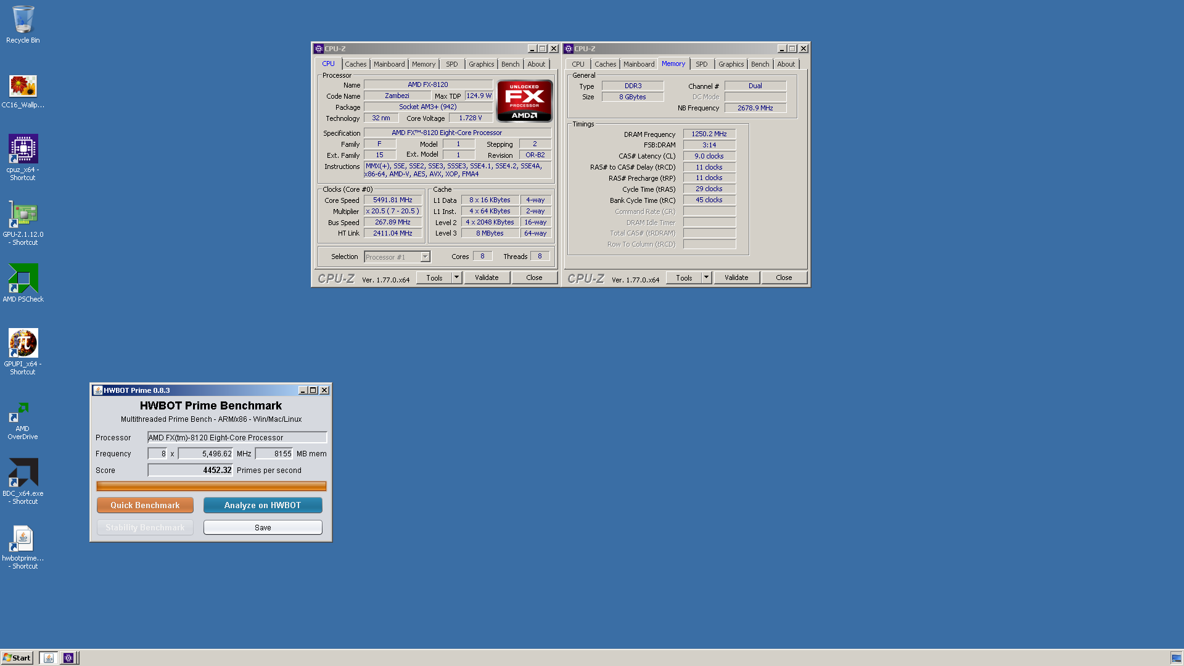Close the CPU-Z Memory window via X
This screenshot has width=1184, height=666.
pyautogui.click(x=804, y=49)
